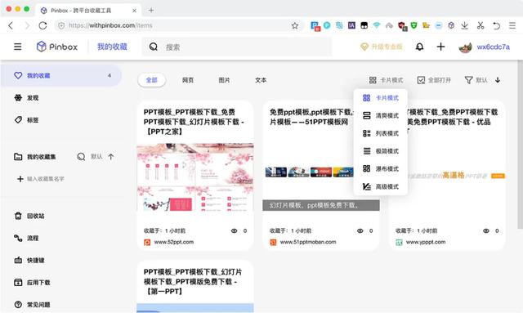The height and width of the screenshot is (313, 523).
Task: Open 快捷键 shortcuts
Action: tap(29, 260)
